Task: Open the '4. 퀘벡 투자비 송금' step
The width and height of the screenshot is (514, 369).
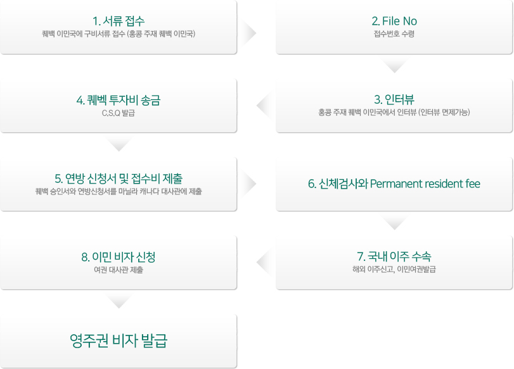Action: tap(119, 106)
